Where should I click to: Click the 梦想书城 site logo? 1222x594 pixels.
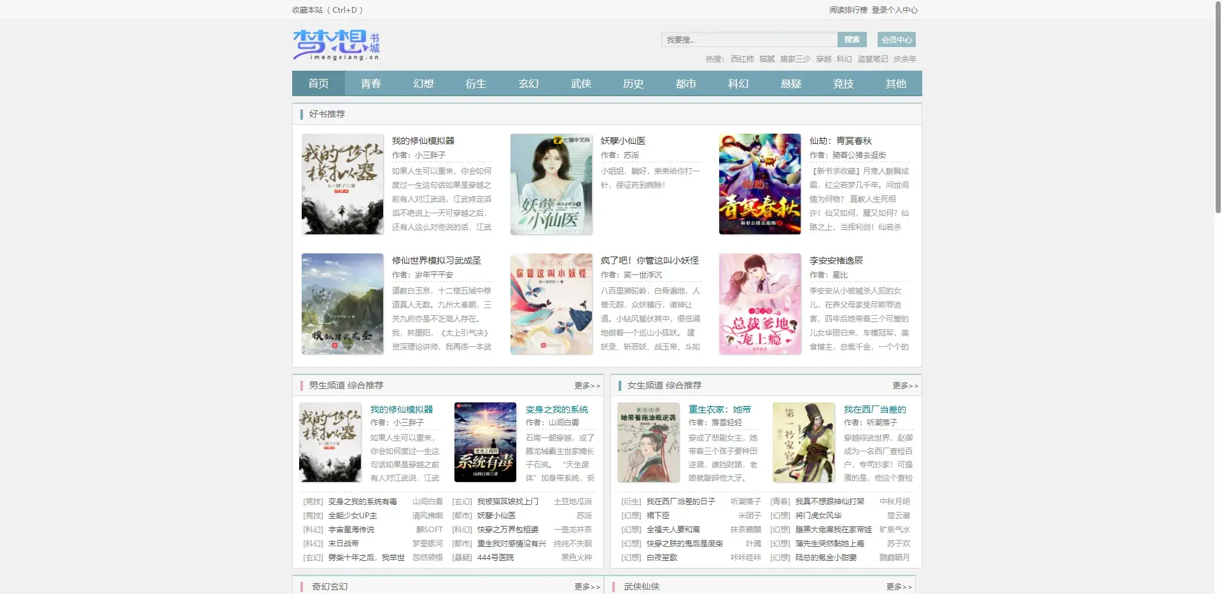point(336,45)
